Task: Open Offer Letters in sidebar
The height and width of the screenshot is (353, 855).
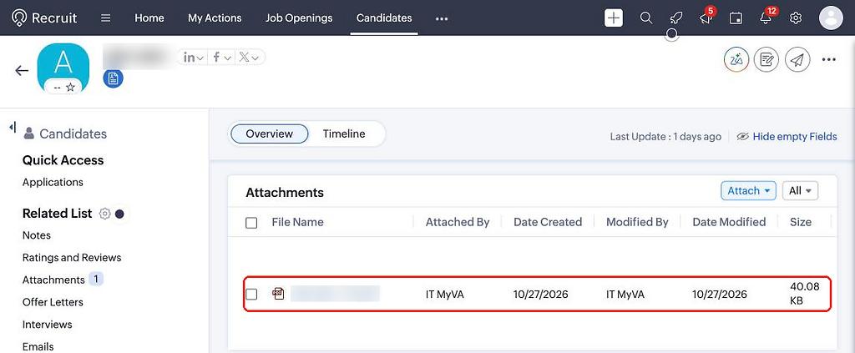Action: point(53,302)
